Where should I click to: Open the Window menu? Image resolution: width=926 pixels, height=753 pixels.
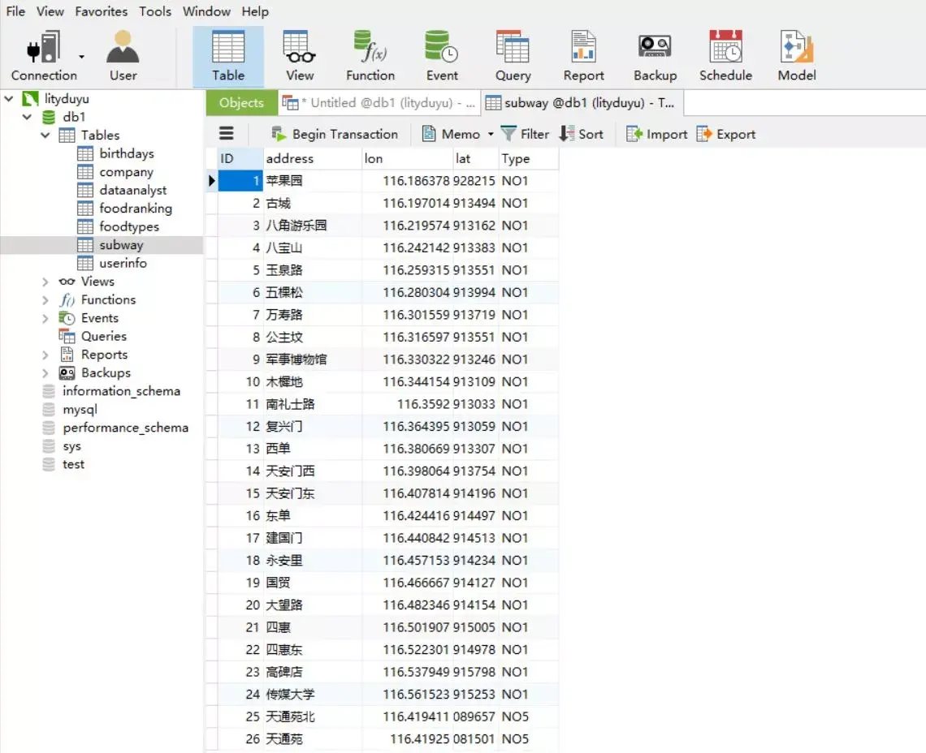pos(206,11)
